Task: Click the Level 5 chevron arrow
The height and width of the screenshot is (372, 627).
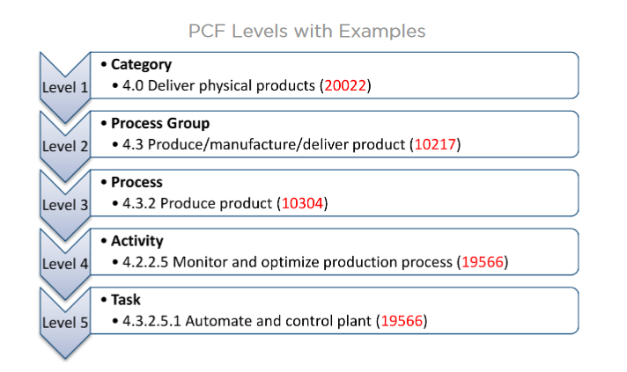Action: 65,323
